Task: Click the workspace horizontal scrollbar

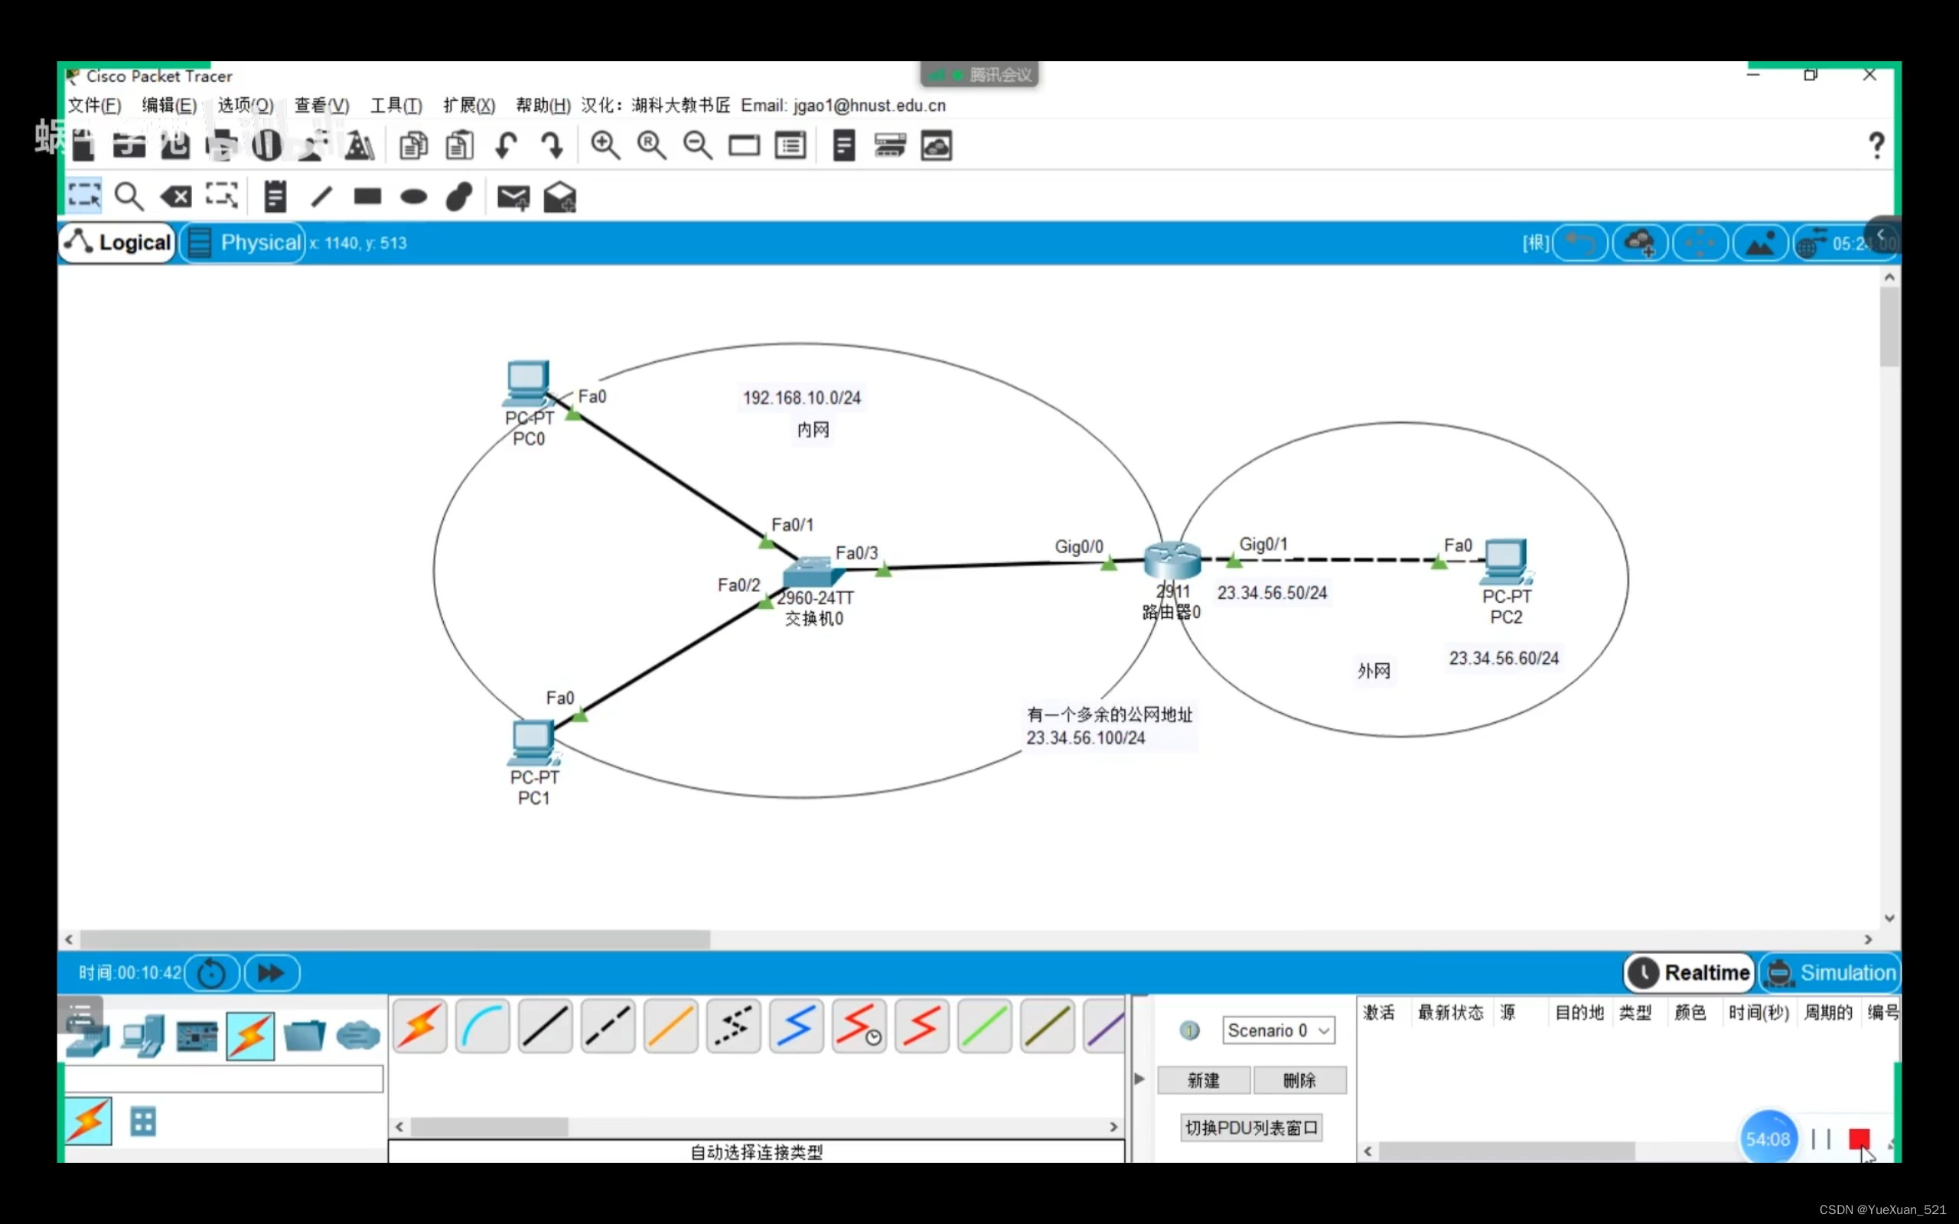Action: [x=395, y=939]
